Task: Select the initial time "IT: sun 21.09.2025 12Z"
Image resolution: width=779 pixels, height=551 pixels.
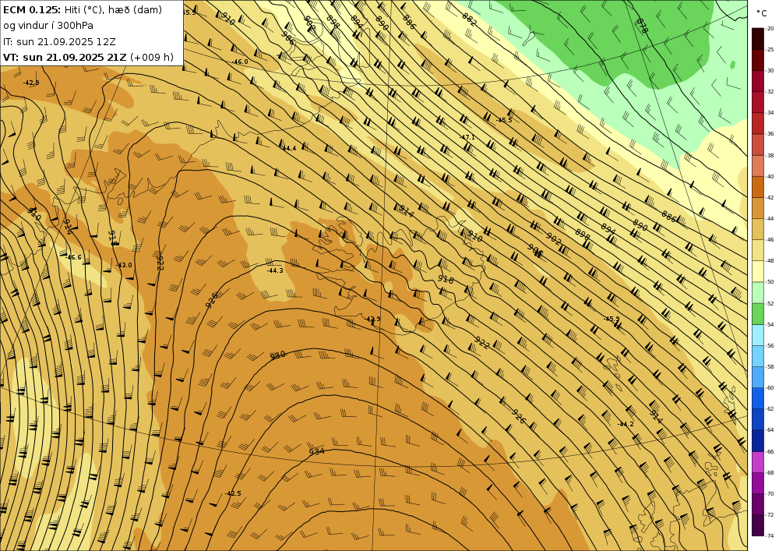Action: click(x=59, y=42)
